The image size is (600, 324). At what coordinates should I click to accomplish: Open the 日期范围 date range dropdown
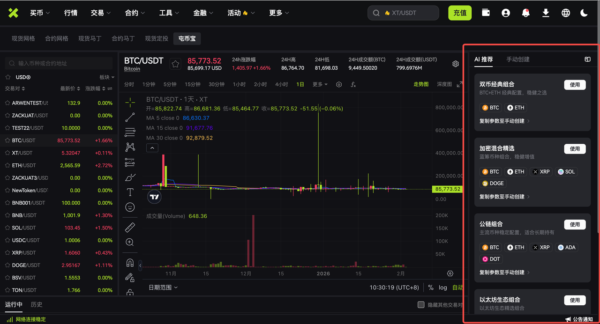tap(163, 287)
